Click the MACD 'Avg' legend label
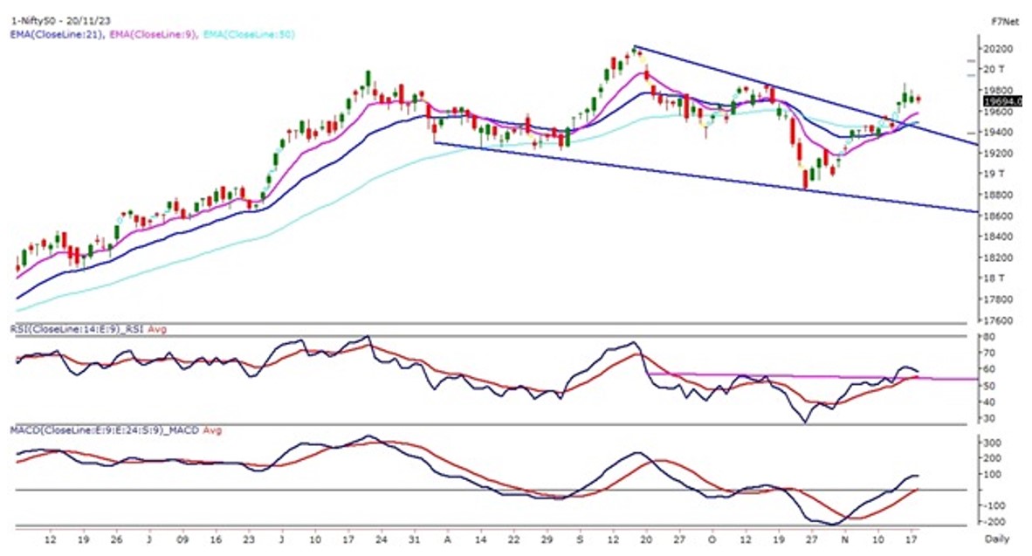This screenshot has height=556, width=1032. pos(212,430)
